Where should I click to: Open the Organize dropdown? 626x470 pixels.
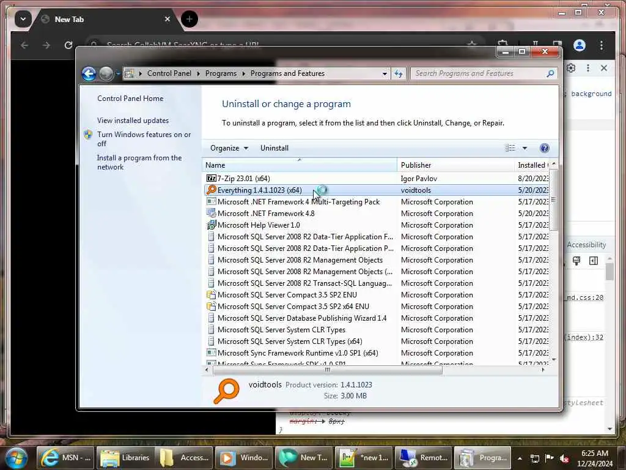coord(229,148)
